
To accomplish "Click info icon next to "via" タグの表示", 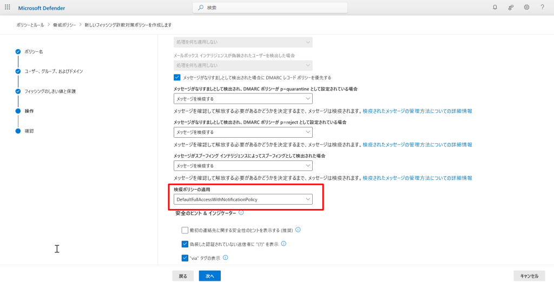I will coord(226,258).
